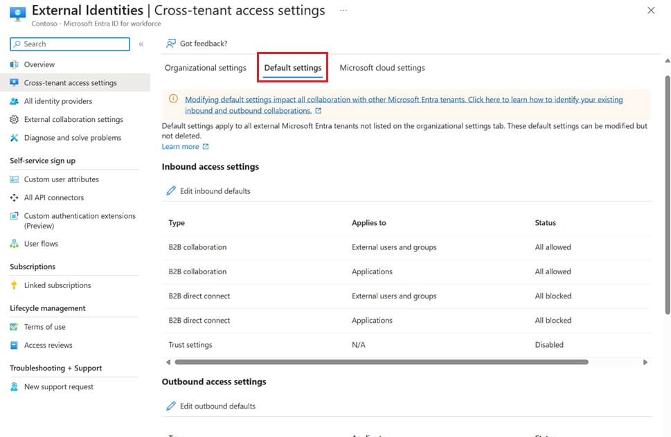Click the horizontal scrollbar under inbound table
The image size is (671, 437).
382,362
